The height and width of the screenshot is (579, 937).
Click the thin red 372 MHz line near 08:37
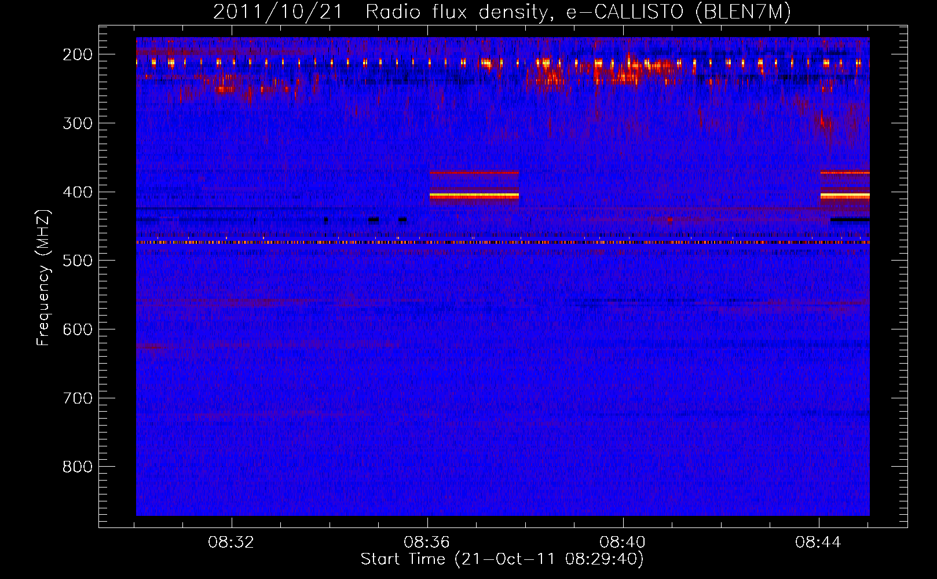[474, 173]
